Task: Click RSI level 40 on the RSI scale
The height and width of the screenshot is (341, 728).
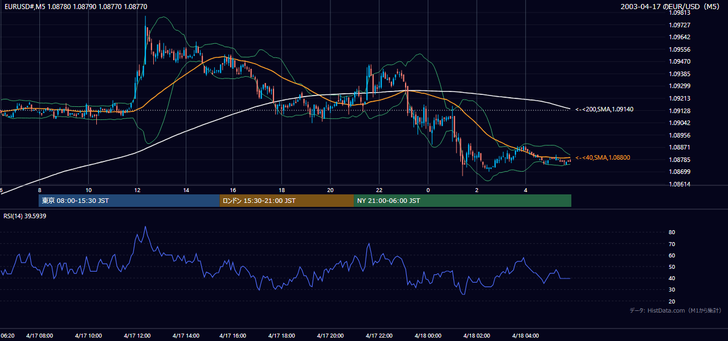Action: 672,278
